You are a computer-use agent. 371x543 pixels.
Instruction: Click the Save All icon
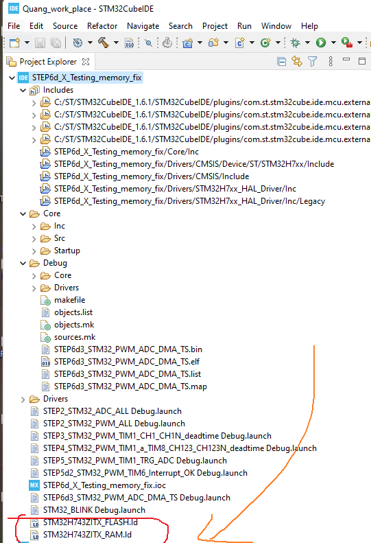tap(56, 43)
